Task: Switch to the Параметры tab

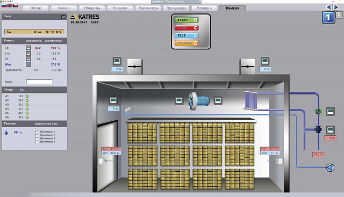Action: click(148, 8)
